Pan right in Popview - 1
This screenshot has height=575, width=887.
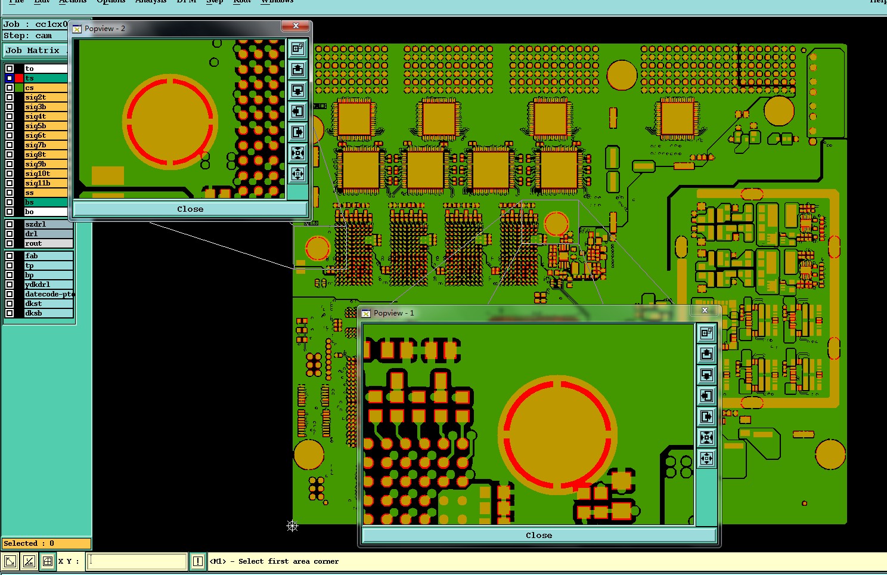pos(706,416)
